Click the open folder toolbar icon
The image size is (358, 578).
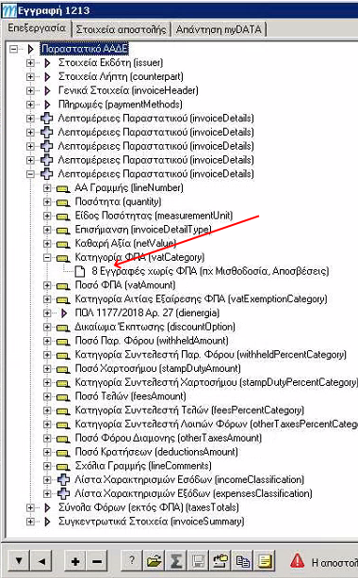point(154,561)
